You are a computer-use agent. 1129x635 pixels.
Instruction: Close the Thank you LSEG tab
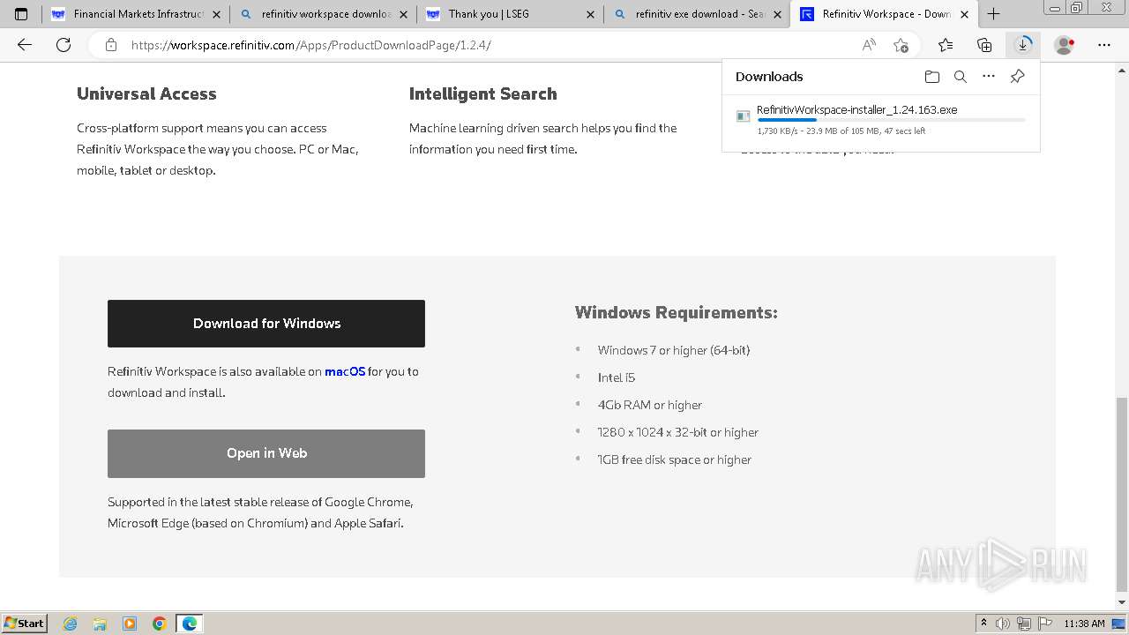point(590,14)
